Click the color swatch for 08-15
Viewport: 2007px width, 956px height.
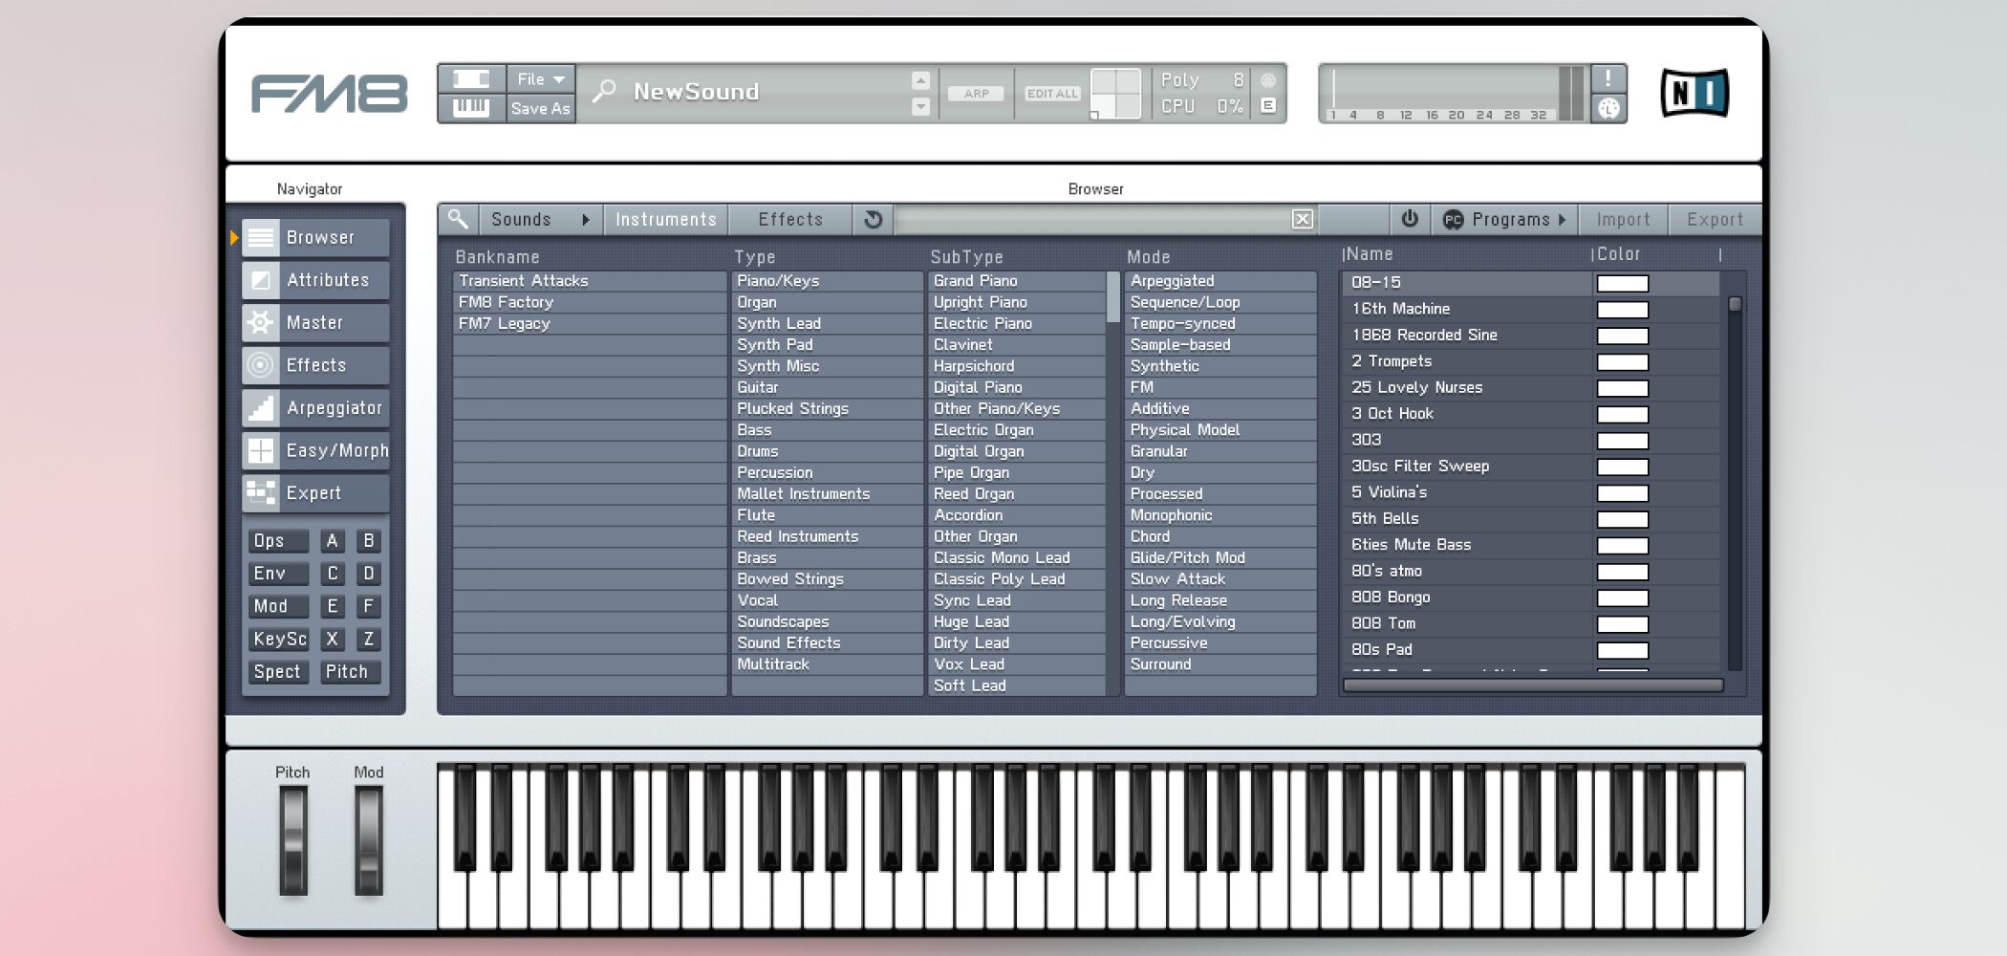coord(1623,284)
